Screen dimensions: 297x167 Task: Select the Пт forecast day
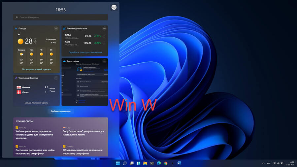coord(51,56)
